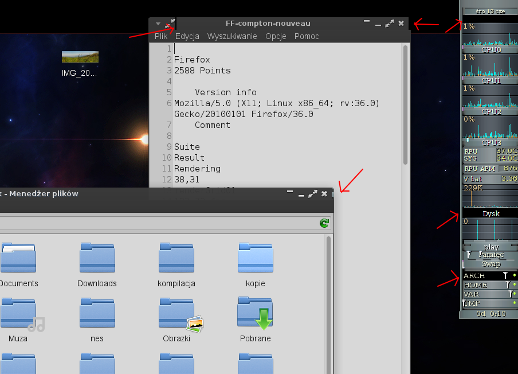
Task: Click the green reload icon in path bar
Action: click(x=324, y=223)
